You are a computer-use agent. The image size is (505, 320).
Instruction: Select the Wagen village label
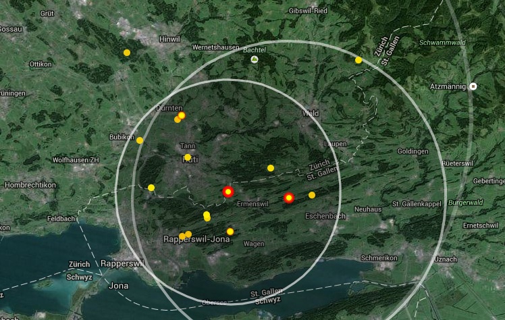click(x=254, y=244)
